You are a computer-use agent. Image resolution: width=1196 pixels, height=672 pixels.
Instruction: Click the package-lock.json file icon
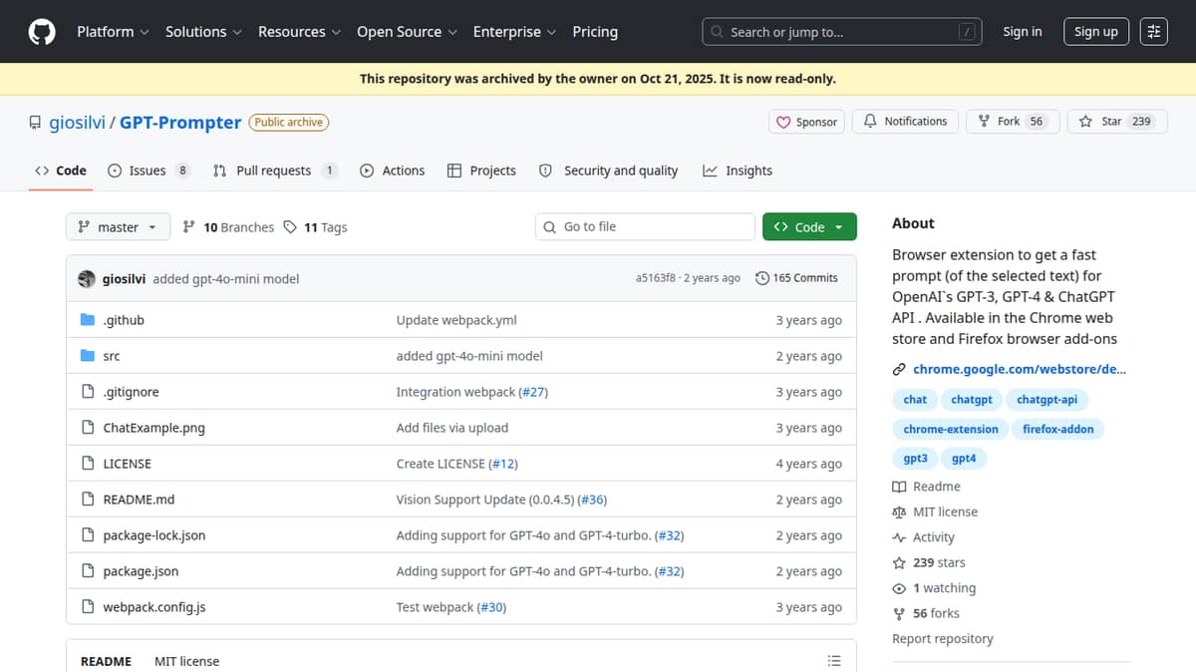(x=88, y=535)
